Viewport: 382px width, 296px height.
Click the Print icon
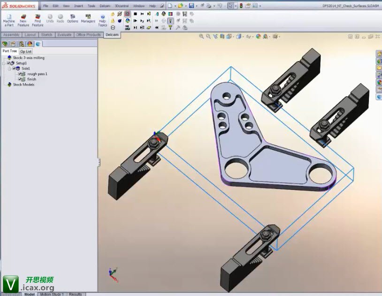209,6
